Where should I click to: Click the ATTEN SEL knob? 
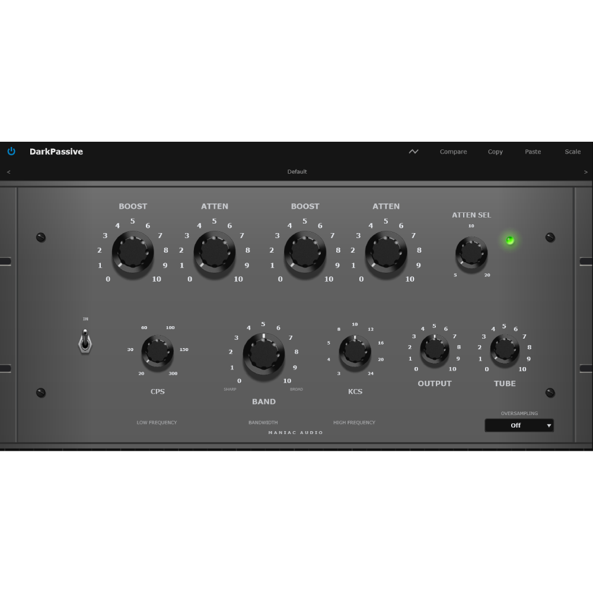pyautogui.click(x=471, y=253)
